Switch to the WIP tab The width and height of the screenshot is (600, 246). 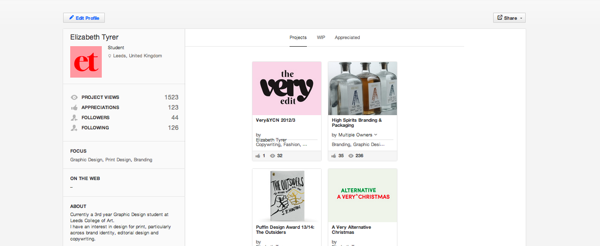click(x=321, y=38)
